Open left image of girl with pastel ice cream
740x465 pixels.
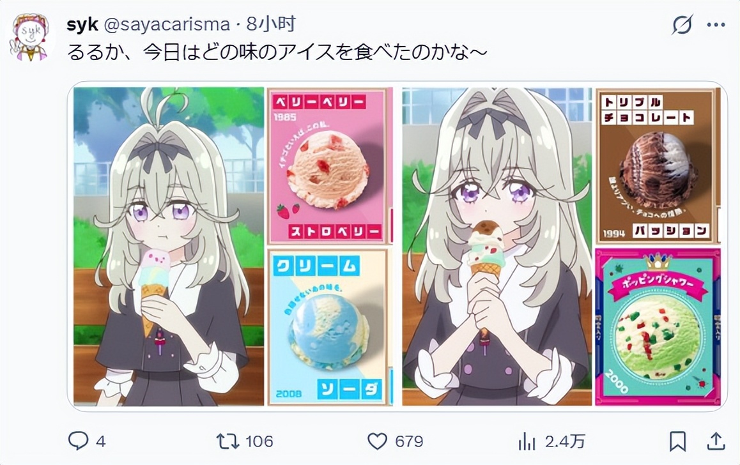coord(169,246)
